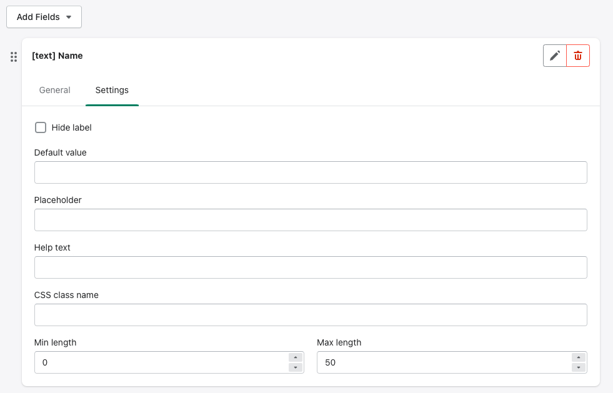Open the Add Fields dropdown

pyautogui.click(x=44, y=17)
